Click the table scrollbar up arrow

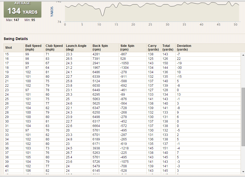point(243,55)
